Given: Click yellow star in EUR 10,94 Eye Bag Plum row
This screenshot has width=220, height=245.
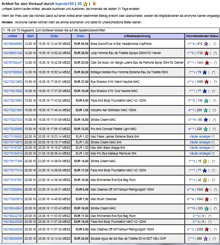Looking at the screenshot, I should point(205,180).
